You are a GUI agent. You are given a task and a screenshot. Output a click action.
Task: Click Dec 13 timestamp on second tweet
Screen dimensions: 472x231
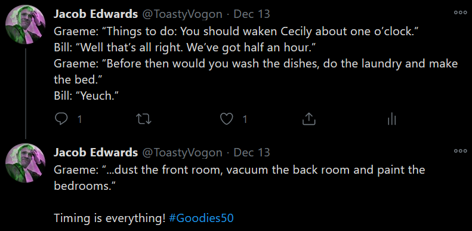pos(252,152)
